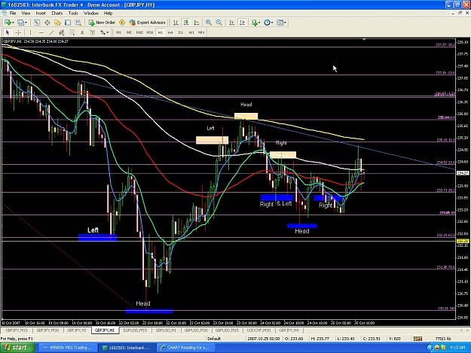Switch chart to Candlesticks mode
Screen dimensions: 471x353
[x=186, y=23]
